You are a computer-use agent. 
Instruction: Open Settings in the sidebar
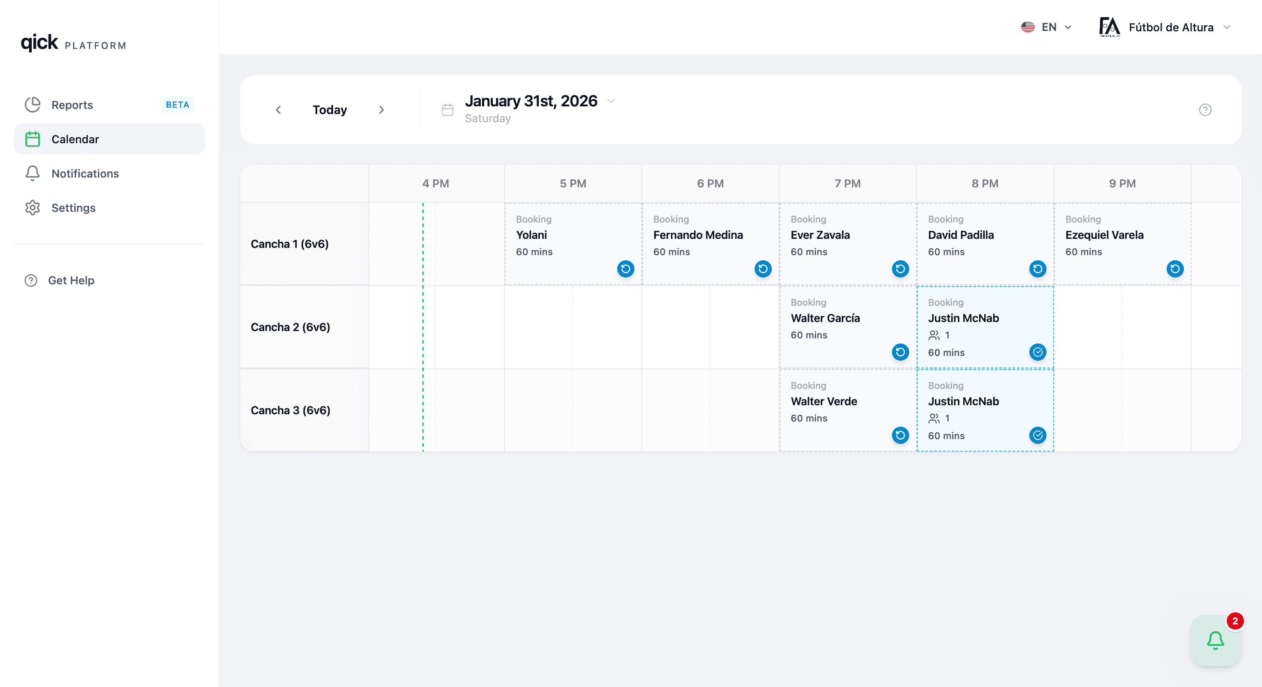[x=73, y=208]
